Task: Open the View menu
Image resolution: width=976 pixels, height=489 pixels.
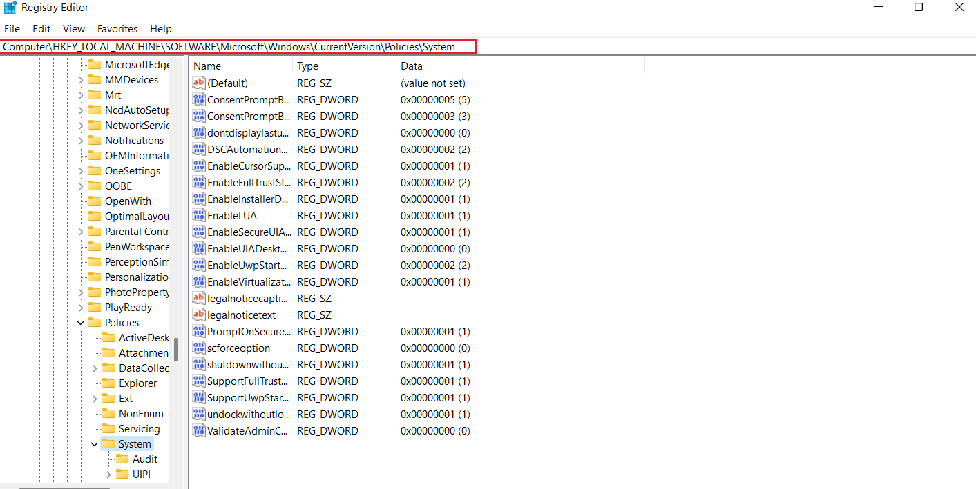Action: [x=74, y=29]
